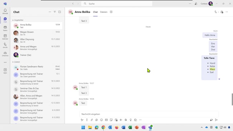Open the Loop component icon
This screenshot has width=233, height=131.
96,120
